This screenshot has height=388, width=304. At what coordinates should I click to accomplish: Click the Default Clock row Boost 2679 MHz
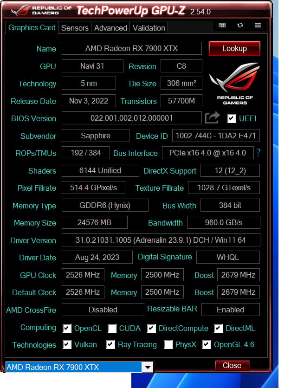(x=239, y=292)
